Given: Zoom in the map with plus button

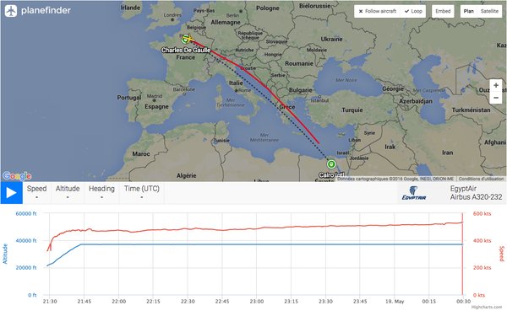Looking at the screenshot, I should click(x=496, y=85).
